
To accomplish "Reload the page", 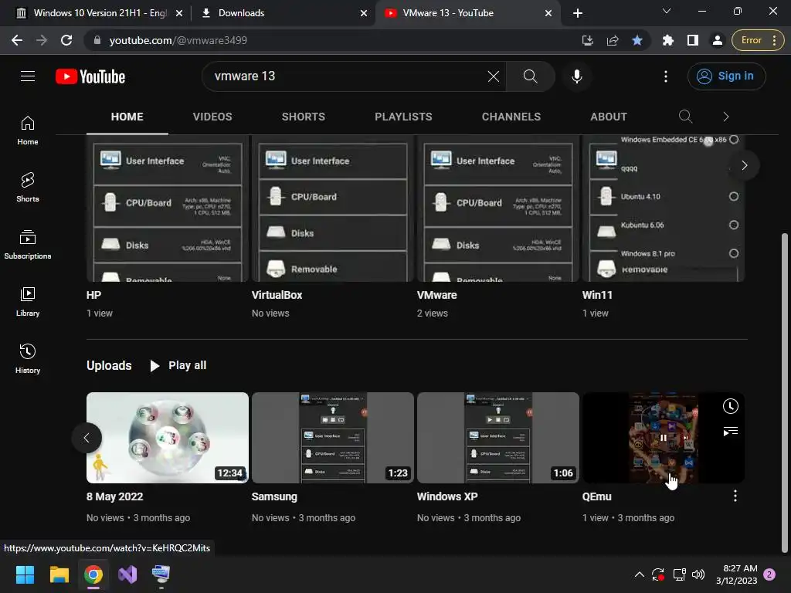I will (66, 40).
